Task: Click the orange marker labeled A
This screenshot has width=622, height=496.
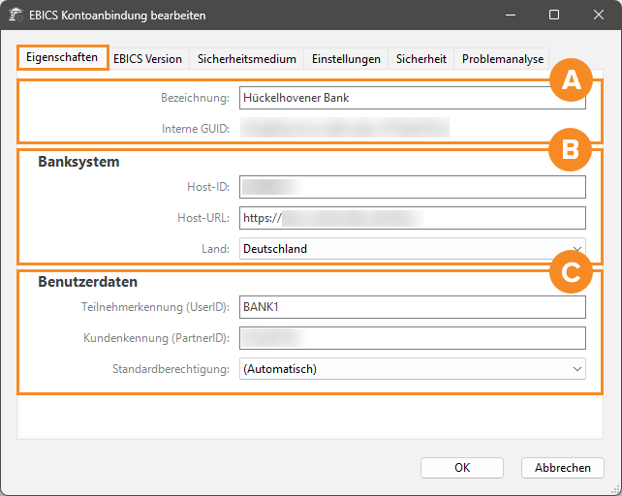Action: pos(572,81)
